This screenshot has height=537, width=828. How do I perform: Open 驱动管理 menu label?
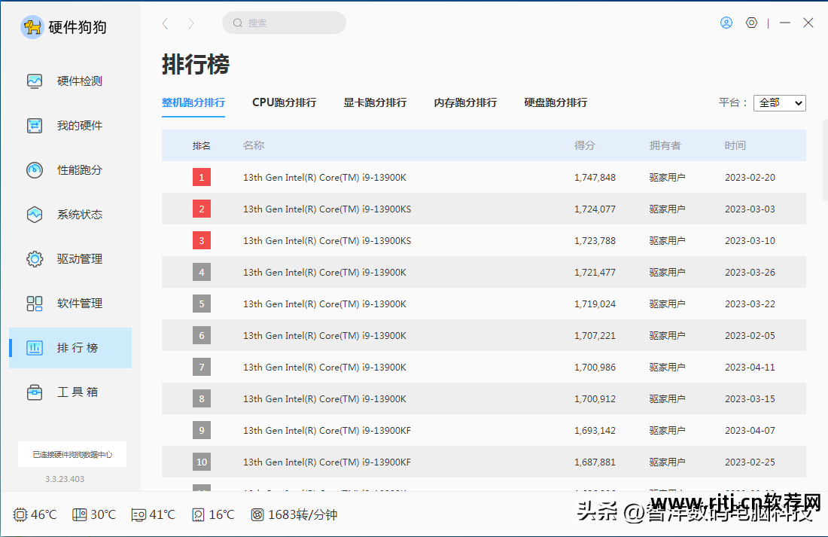(x=80, y=258)
